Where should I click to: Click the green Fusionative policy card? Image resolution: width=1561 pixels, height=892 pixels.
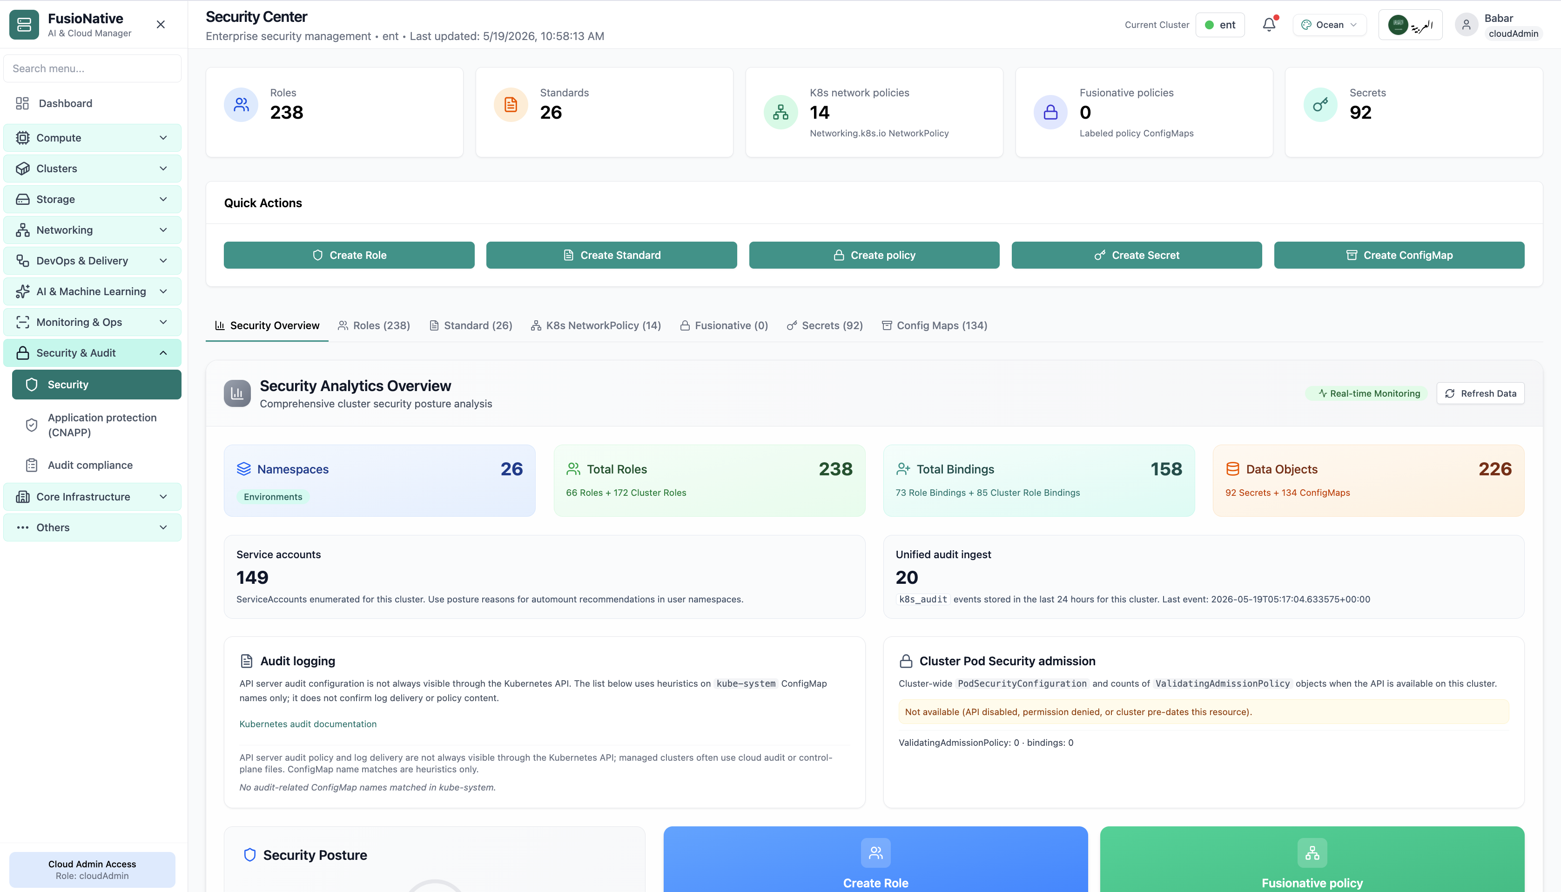click(1312, 859)
